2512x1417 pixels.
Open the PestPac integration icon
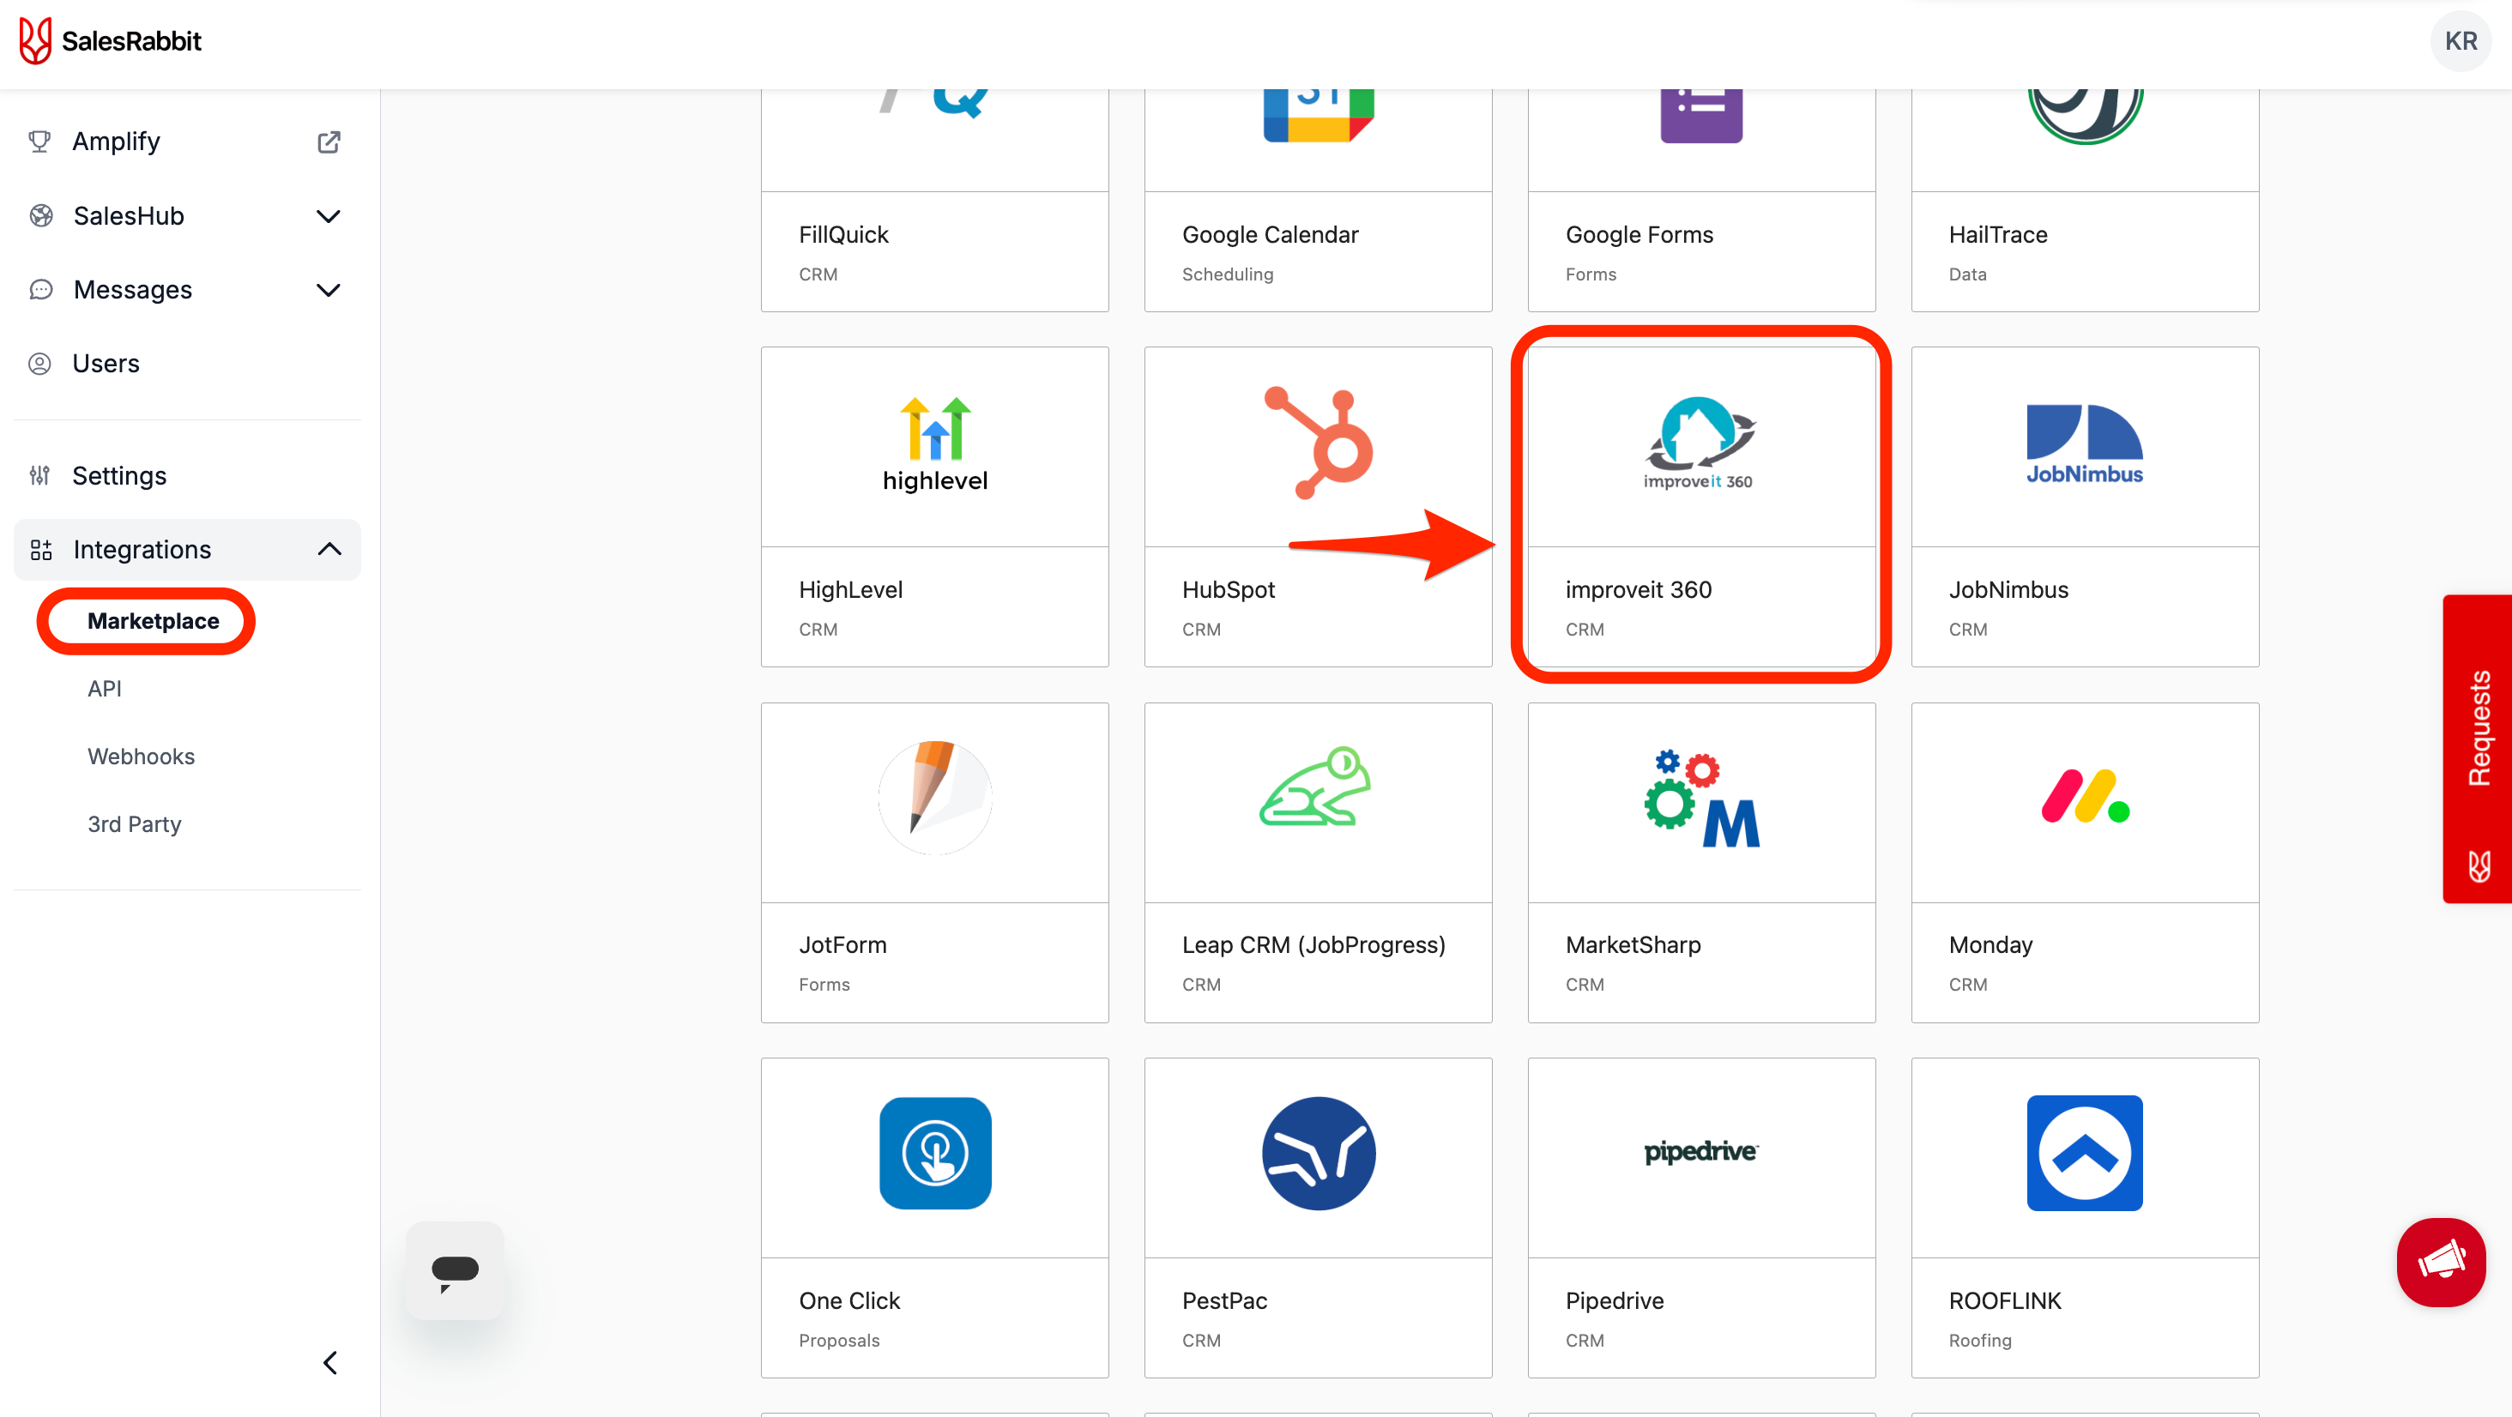click(1318, 1154)
